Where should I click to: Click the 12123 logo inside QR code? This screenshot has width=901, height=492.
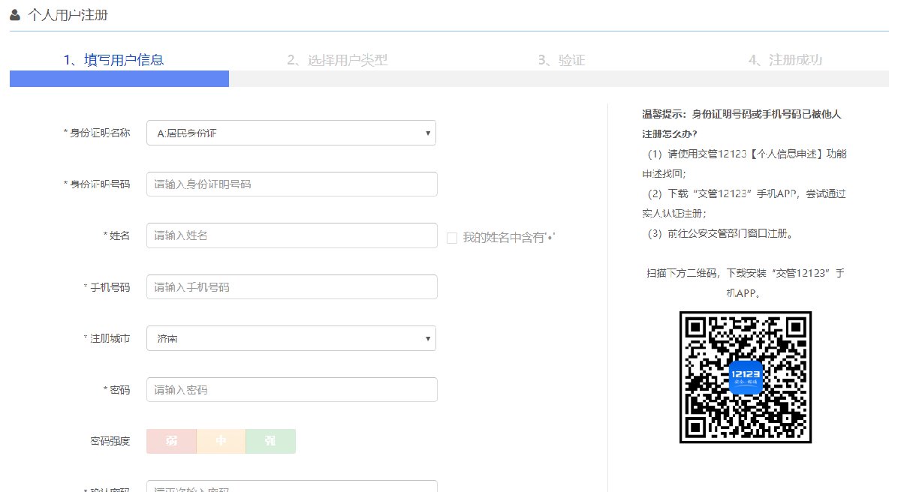point(746,377)
